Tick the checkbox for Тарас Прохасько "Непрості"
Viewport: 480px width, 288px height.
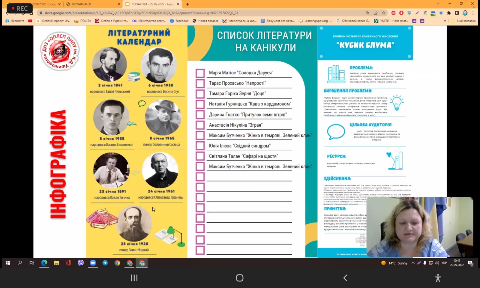click(x=200, y=83)
